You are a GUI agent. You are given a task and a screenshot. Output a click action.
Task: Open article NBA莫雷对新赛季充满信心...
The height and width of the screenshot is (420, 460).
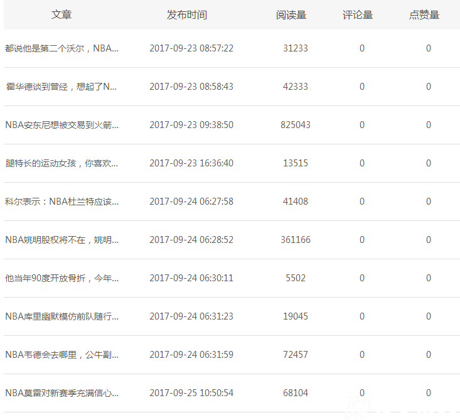click(62, 393)
